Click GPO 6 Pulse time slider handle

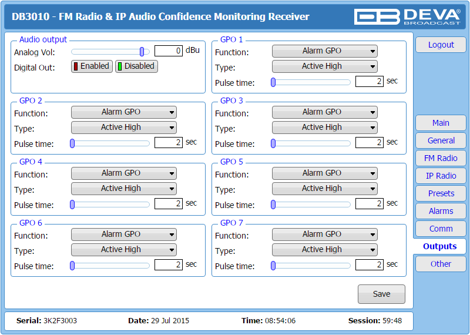(x=72, y=266)
